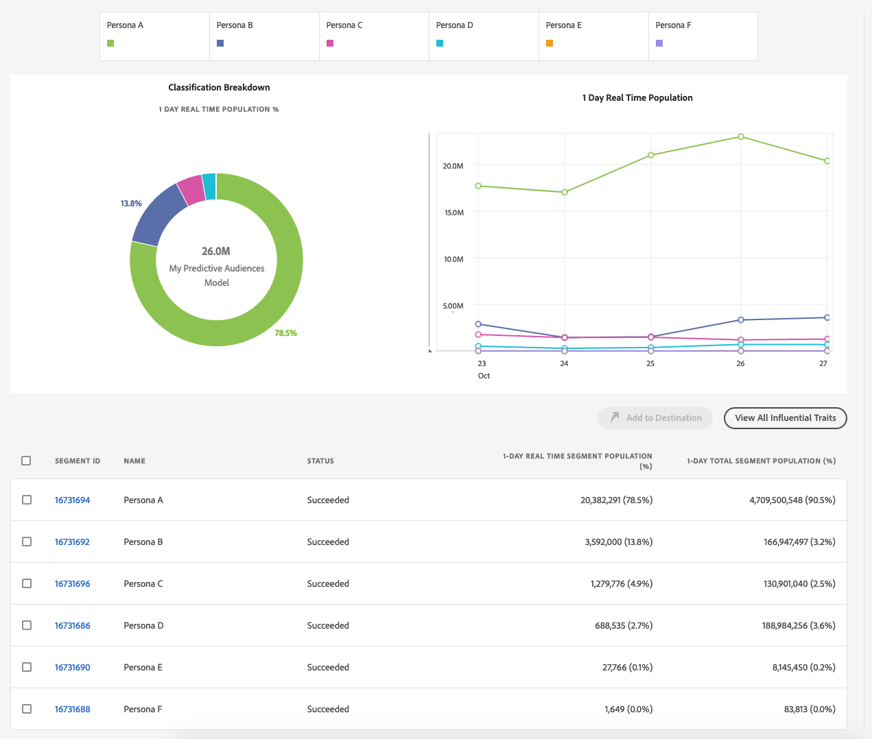Viewport: 872px width, 739px height.
Task: Click the Status column header
Action: pyautogui.click(x=320, y=461)
